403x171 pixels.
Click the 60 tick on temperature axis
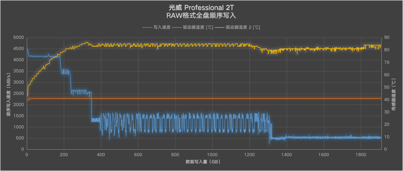click(387, 75)
